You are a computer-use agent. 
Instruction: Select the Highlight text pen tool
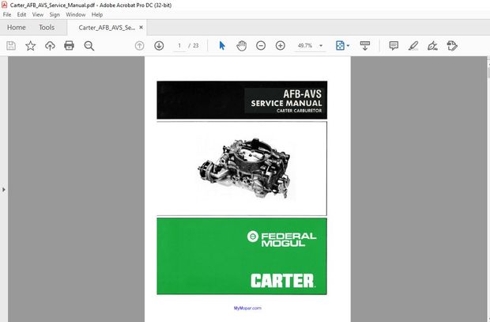pos(413,46)
